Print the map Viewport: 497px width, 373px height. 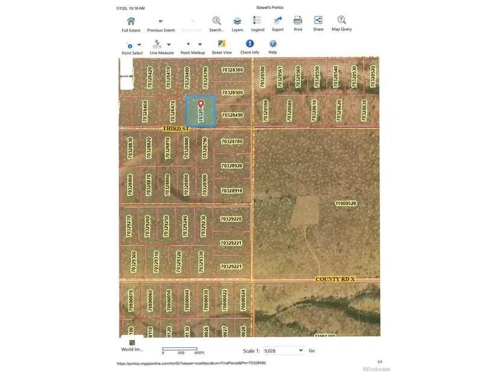pos(298,21)
